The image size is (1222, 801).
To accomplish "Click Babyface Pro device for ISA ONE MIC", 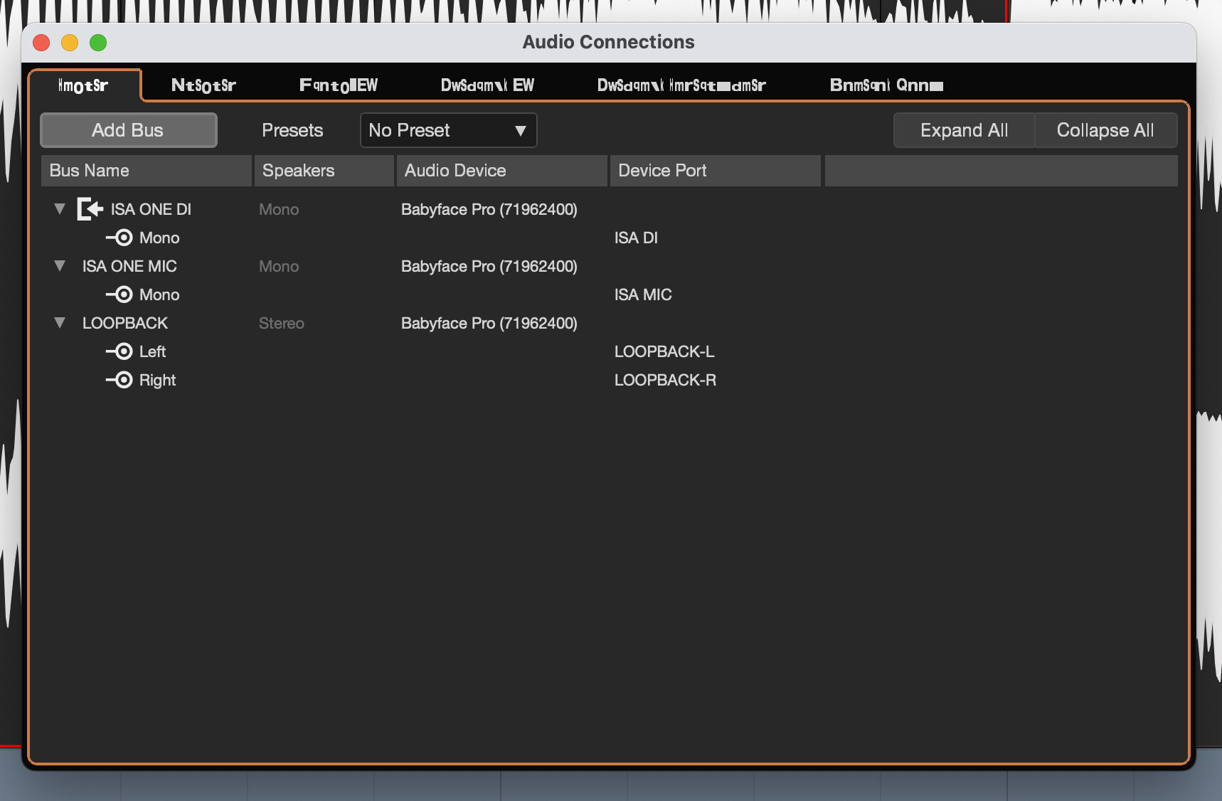I will point(489,266).
